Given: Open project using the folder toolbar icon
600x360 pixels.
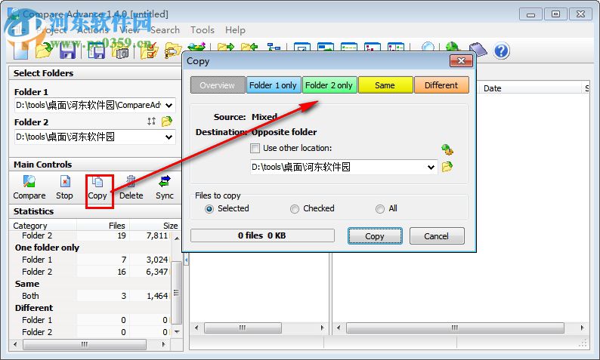Looking at the screenshot, I should pos(43,51).
